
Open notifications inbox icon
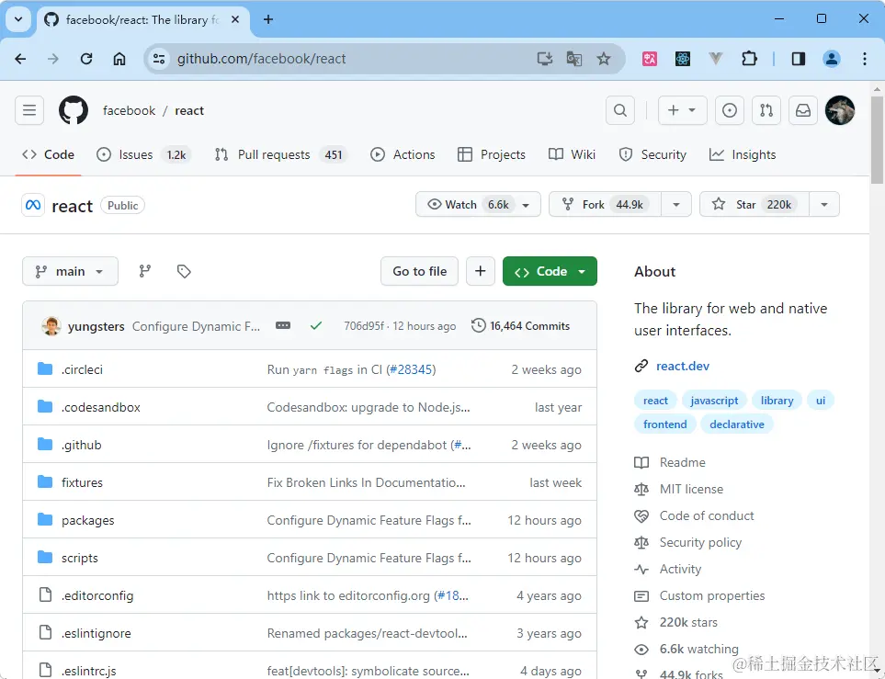click(803, 110)
